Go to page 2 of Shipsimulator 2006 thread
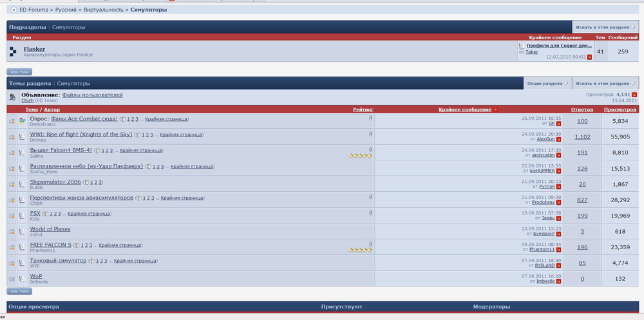 [x=95, y=182]
